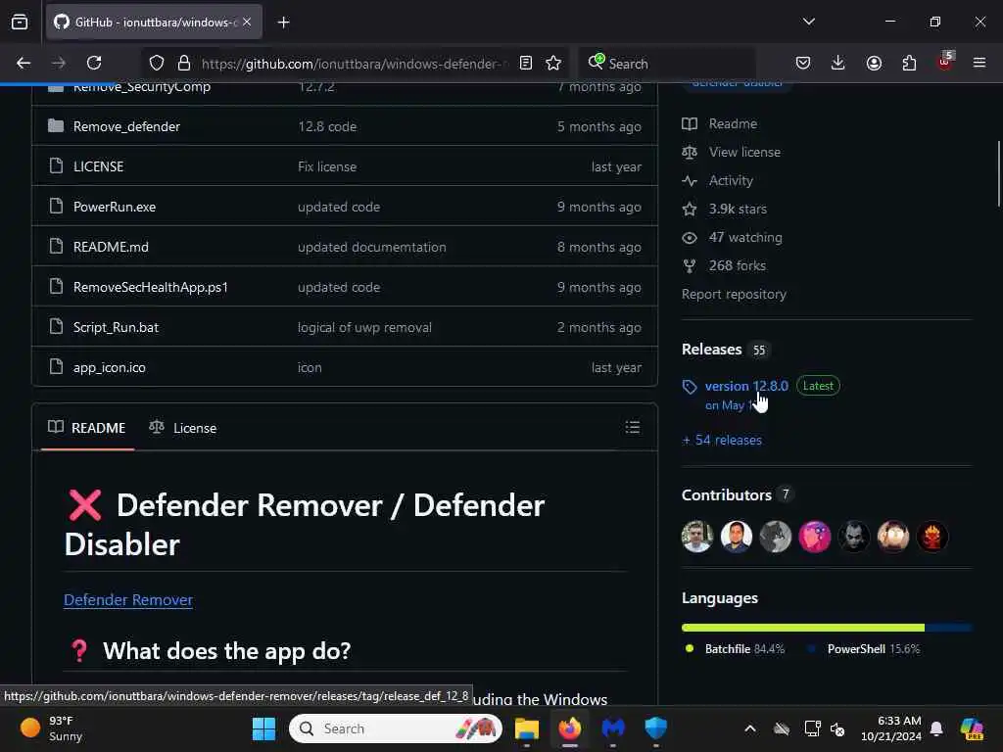Image resolution: width=1003 pixels, height=752 pixels.
Task: Show the + 54 releases link
Action: [x=722, y=440]
